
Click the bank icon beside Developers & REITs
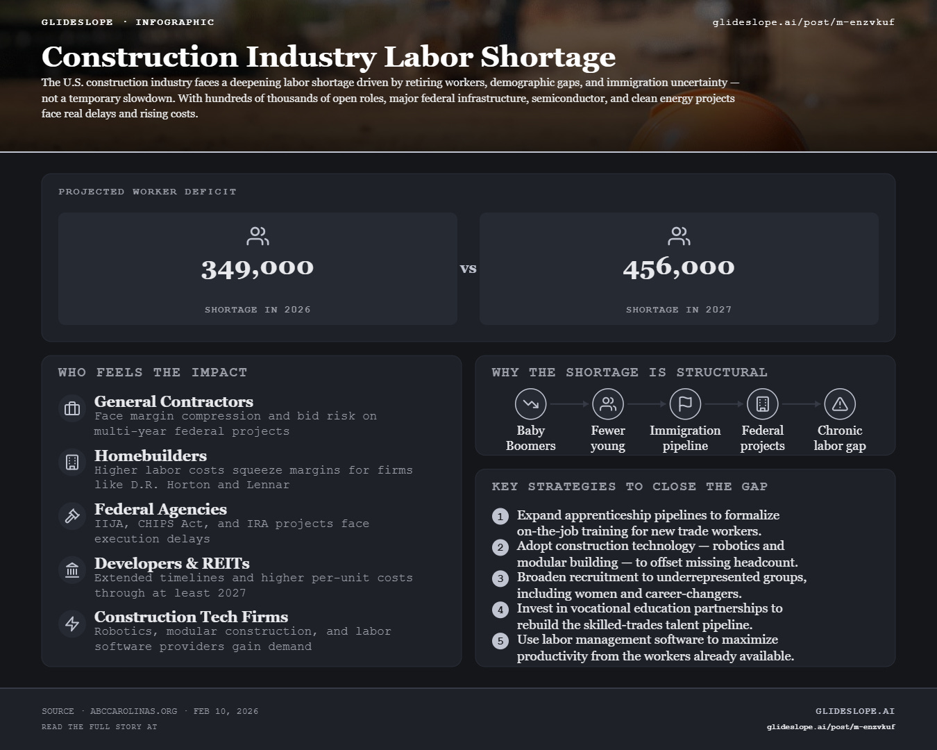(72, 570)
